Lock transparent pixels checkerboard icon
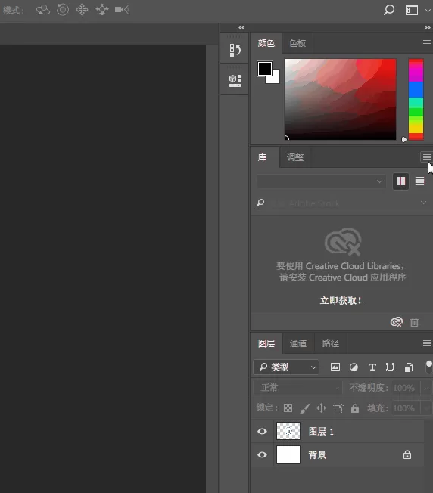This screenshot has height=493, width=433. 288,408
